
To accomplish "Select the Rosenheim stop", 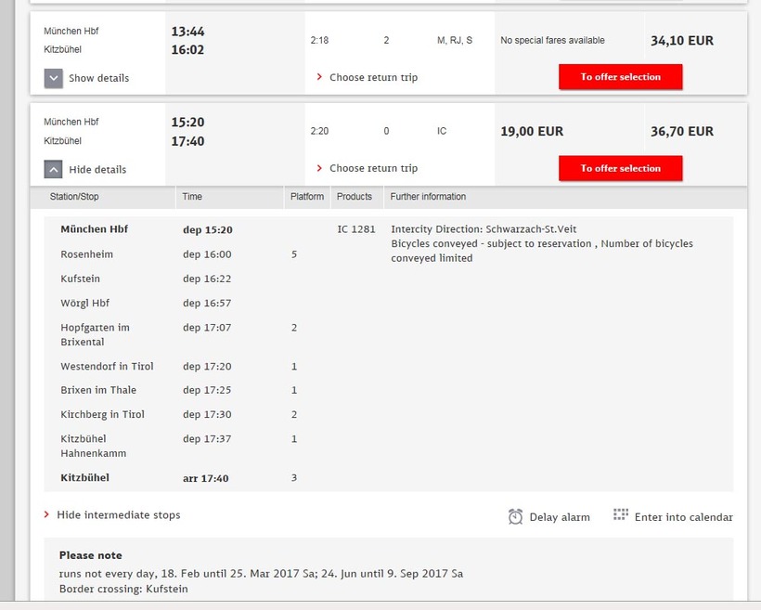I will pyautogui.click(x=87, y=254).
